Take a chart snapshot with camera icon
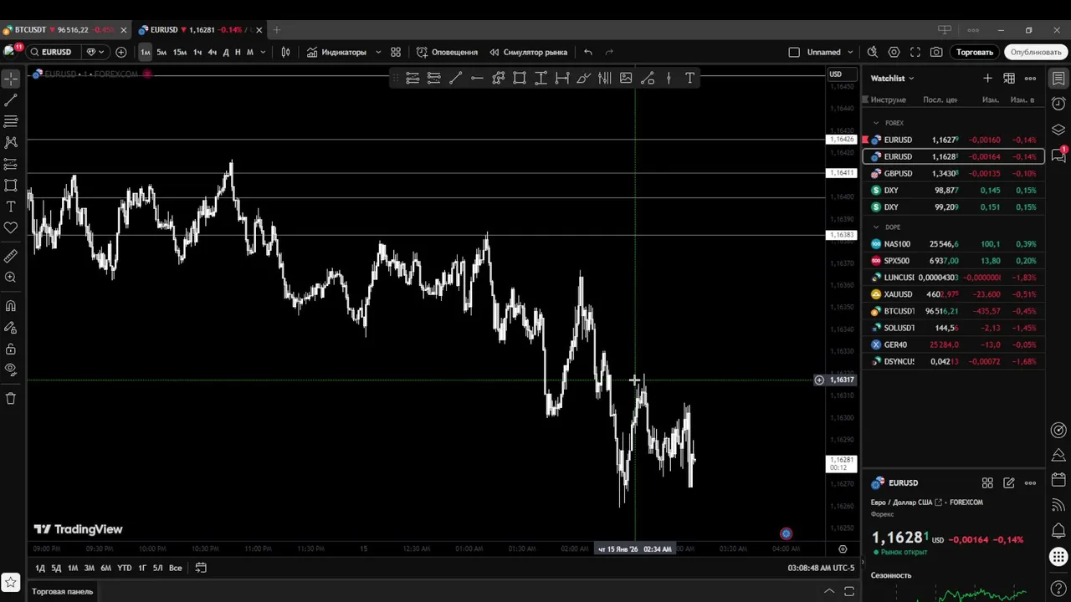The width and height of the screenshot is (1071, 602). tap(936, 52)
